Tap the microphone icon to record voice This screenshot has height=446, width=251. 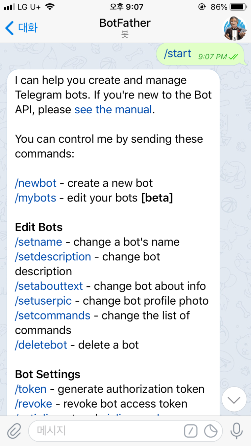[236, 431]
